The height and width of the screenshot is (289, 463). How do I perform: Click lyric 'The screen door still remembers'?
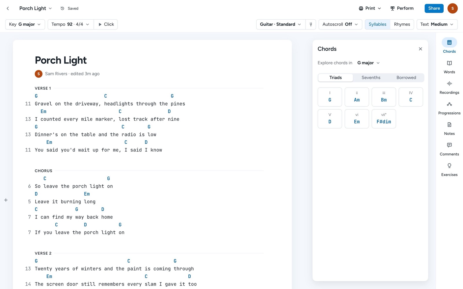point(116,284)
